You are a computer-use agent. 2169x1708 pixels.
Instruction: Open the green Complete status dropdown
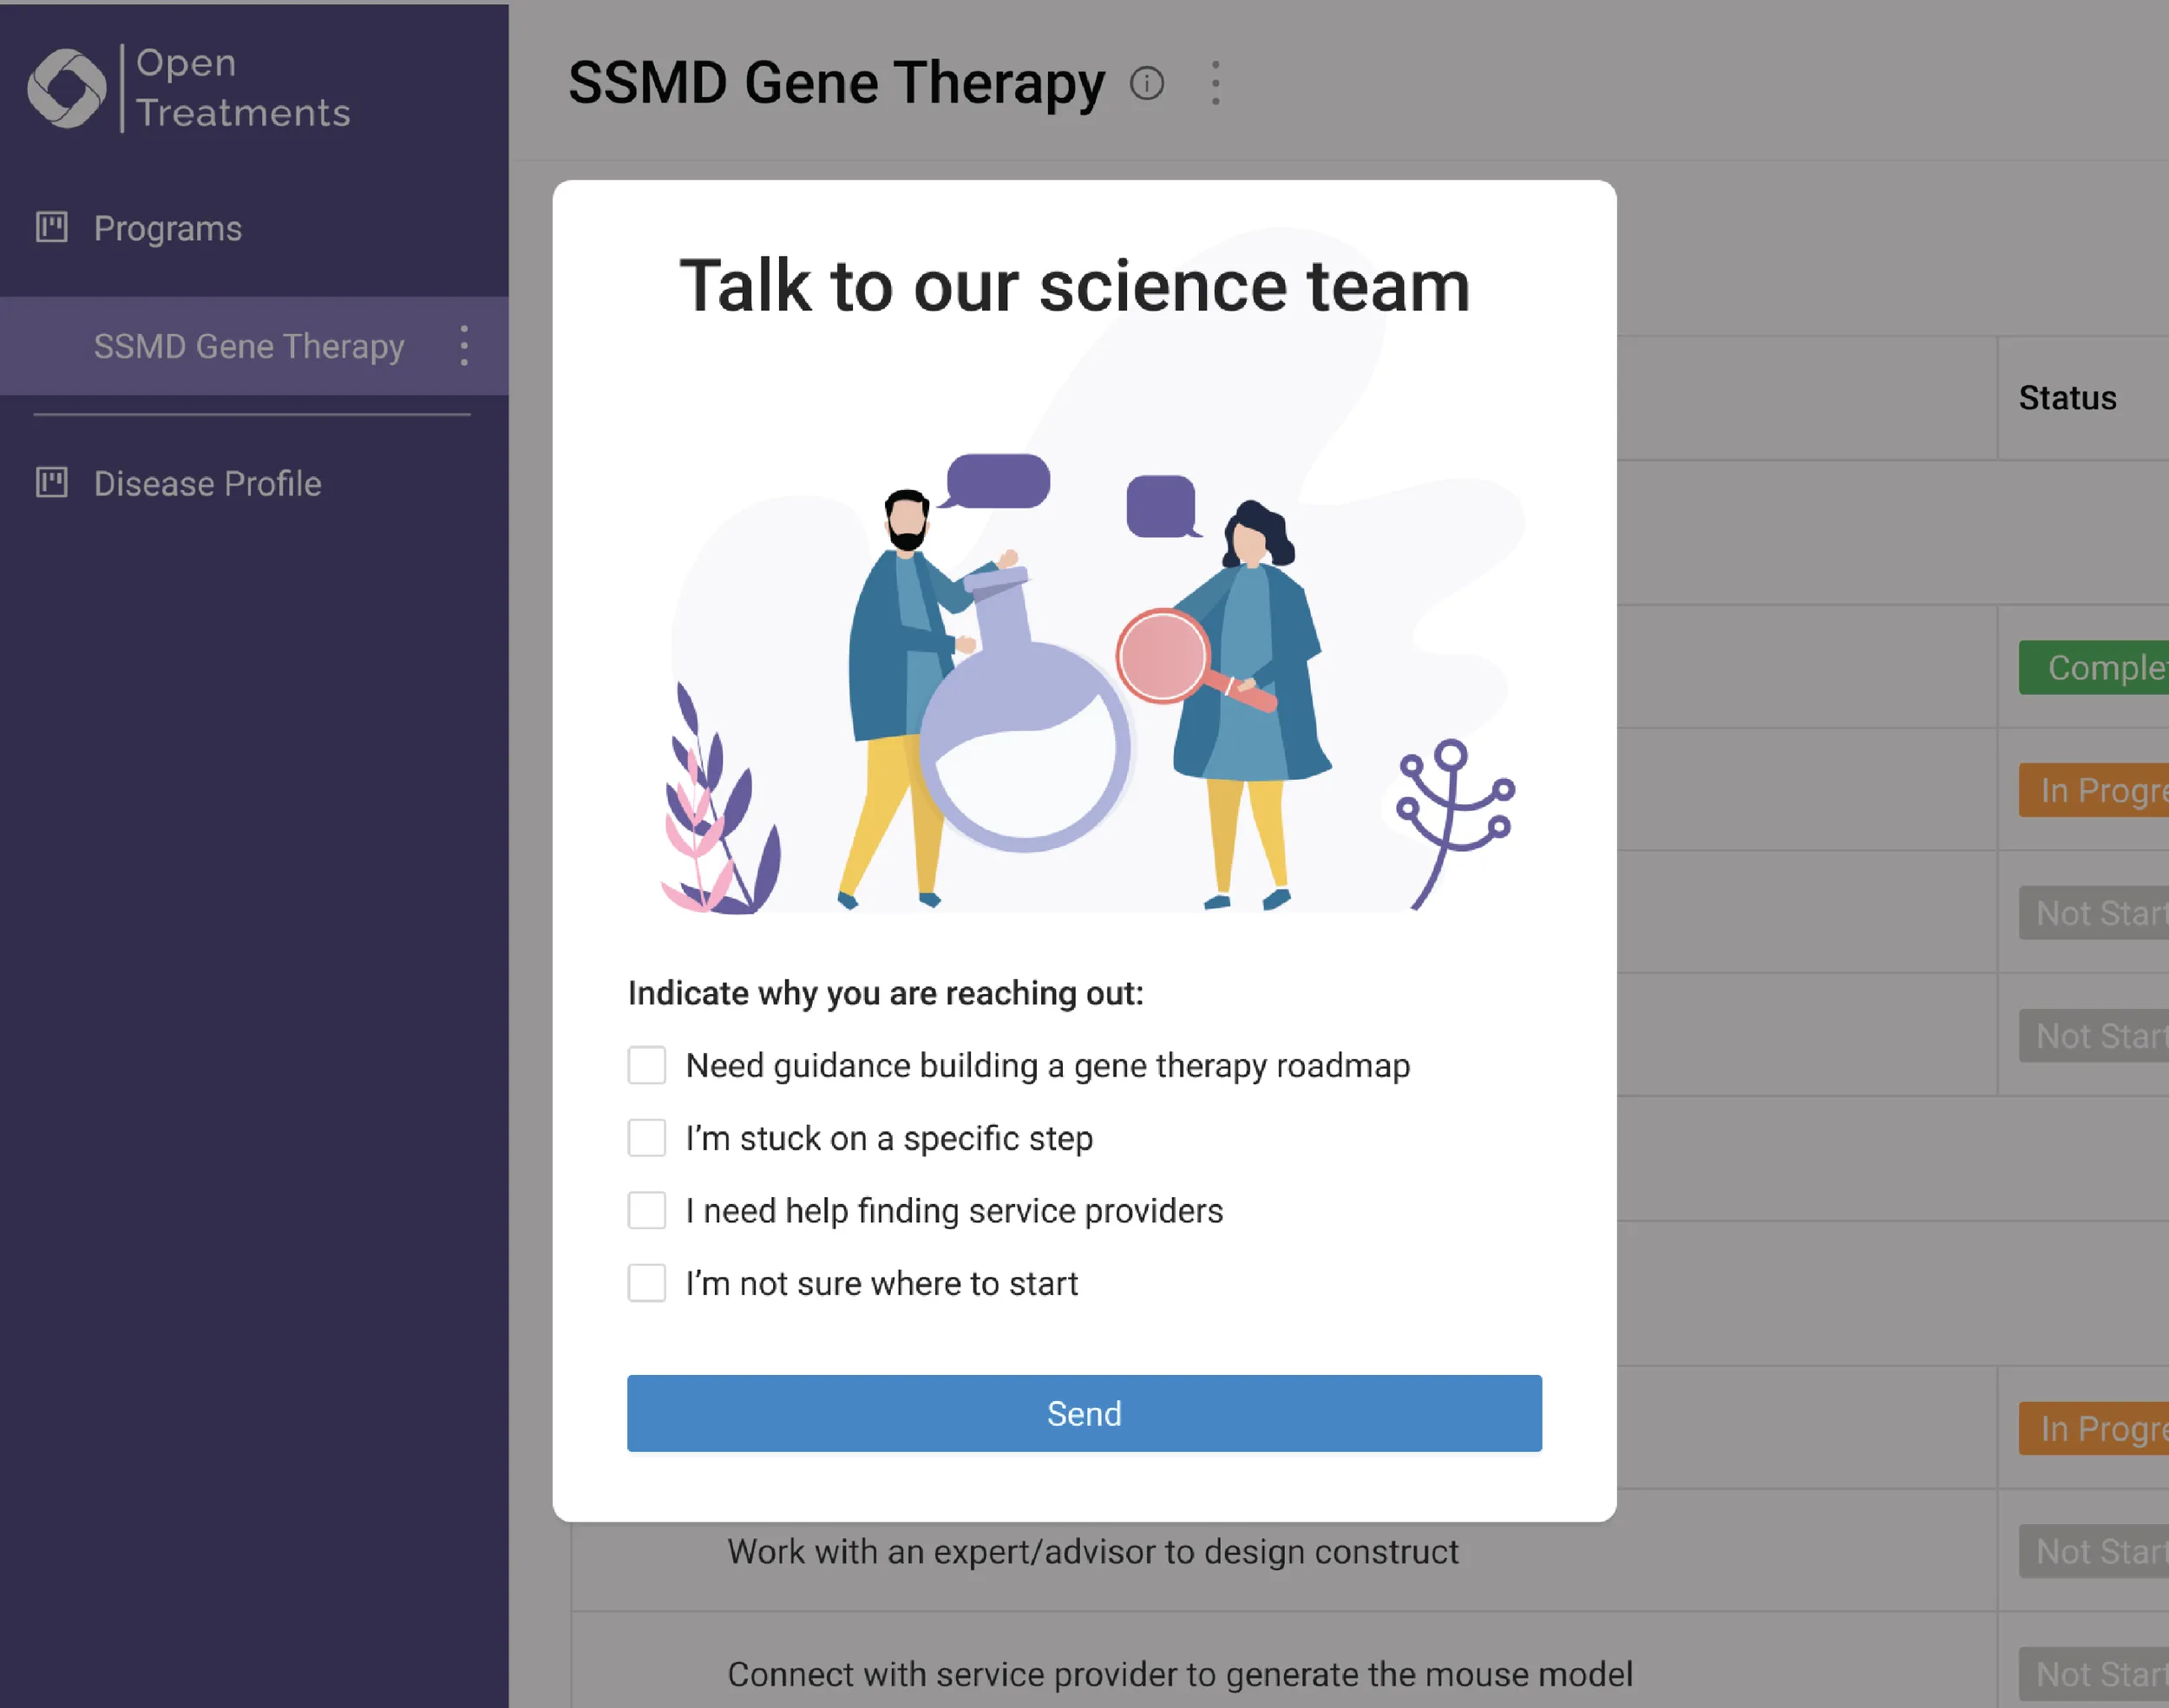[x=2094, y=667]
